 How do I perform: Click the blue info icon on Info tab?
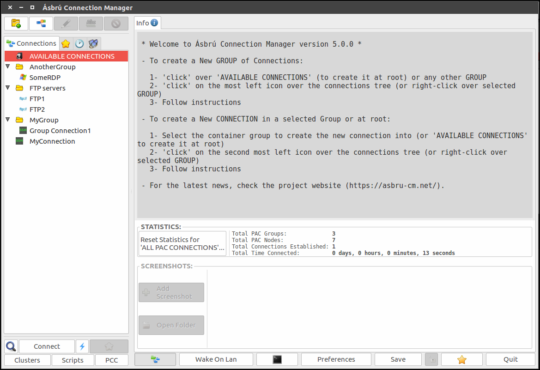(155, 23)
